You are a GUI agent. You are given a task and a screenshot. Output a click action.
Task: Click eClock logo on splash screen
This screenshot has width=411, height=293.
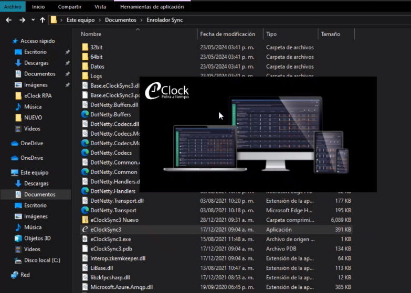tap(167, 91)
